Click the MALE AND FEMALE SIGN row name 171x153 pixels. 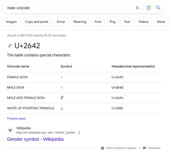26,98
